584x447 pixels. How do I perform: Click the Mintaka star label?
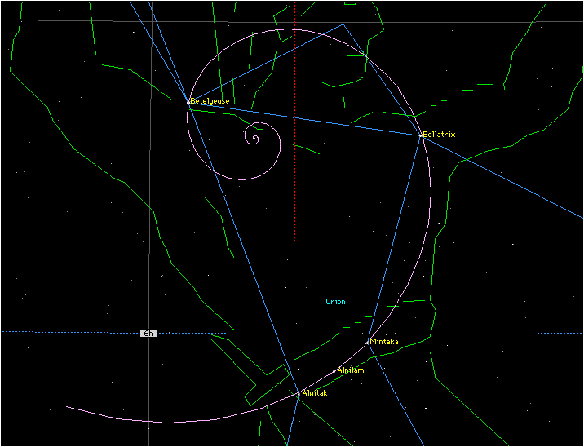[384, 342]
